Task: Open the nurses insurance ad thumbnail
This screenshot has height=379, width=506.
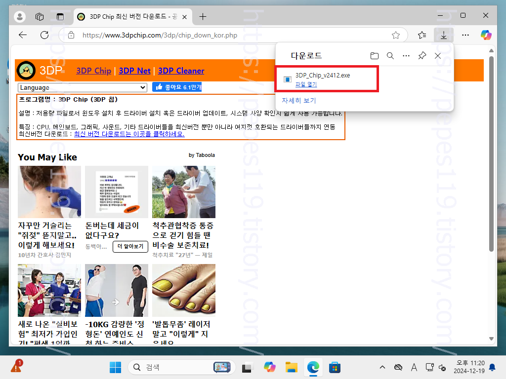Action: (49, 290)
